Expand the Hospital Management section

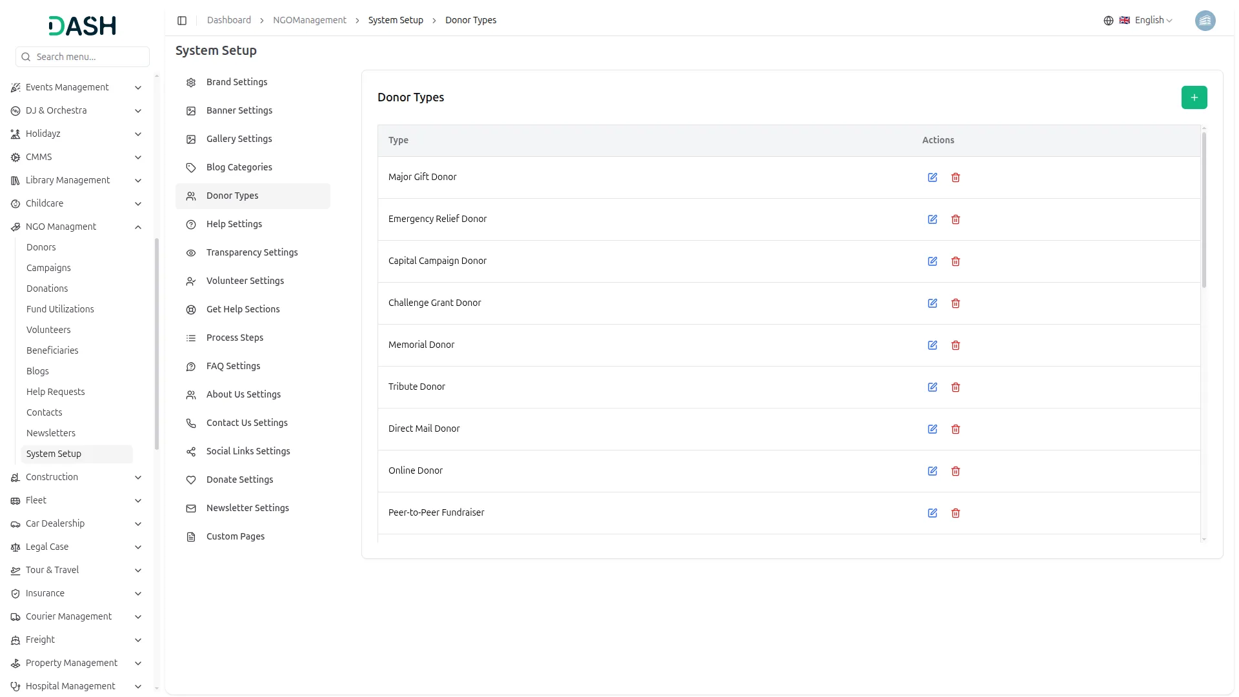coord(138,687)
